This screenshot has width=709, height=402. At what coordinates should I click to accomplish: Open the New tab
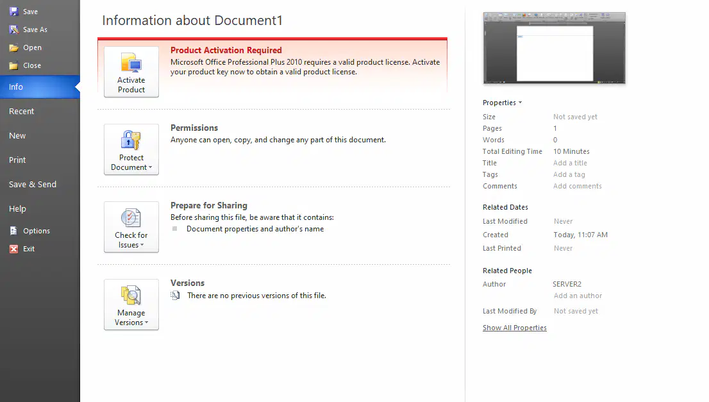[x=40, y=136]
